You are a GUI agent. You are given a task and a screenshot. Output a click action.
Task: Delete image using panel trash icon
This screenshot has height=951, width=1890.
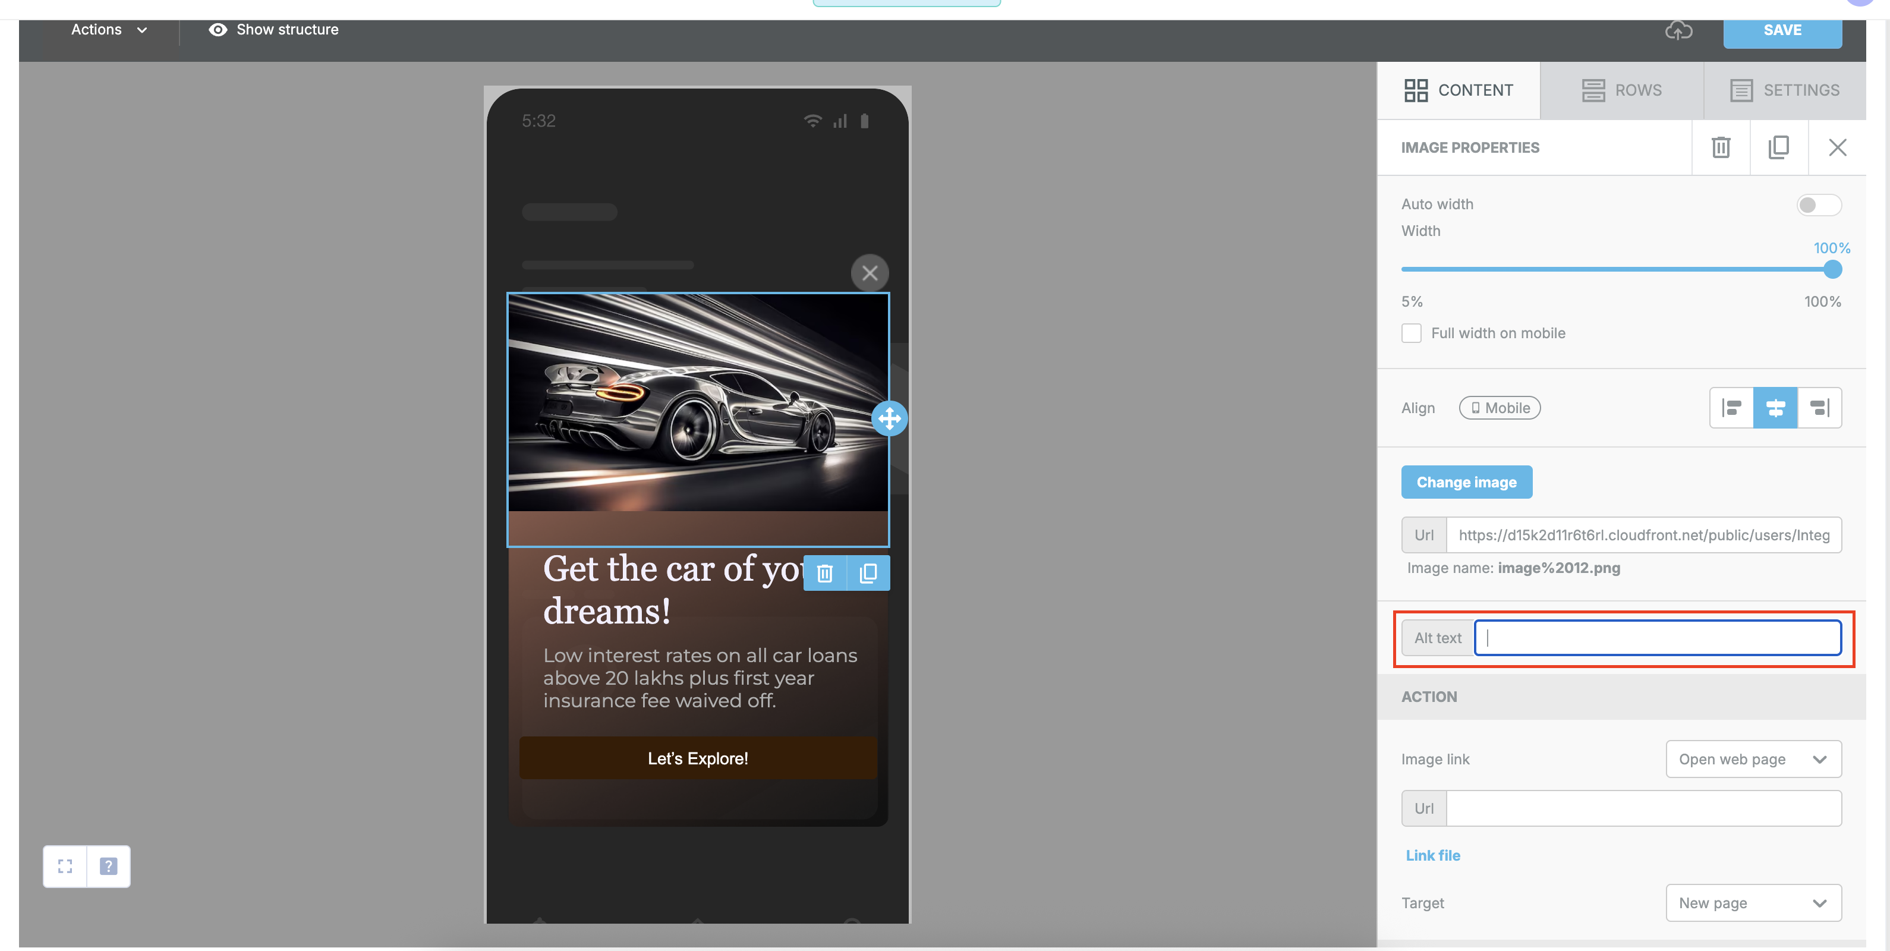(x=1721, y=147)
